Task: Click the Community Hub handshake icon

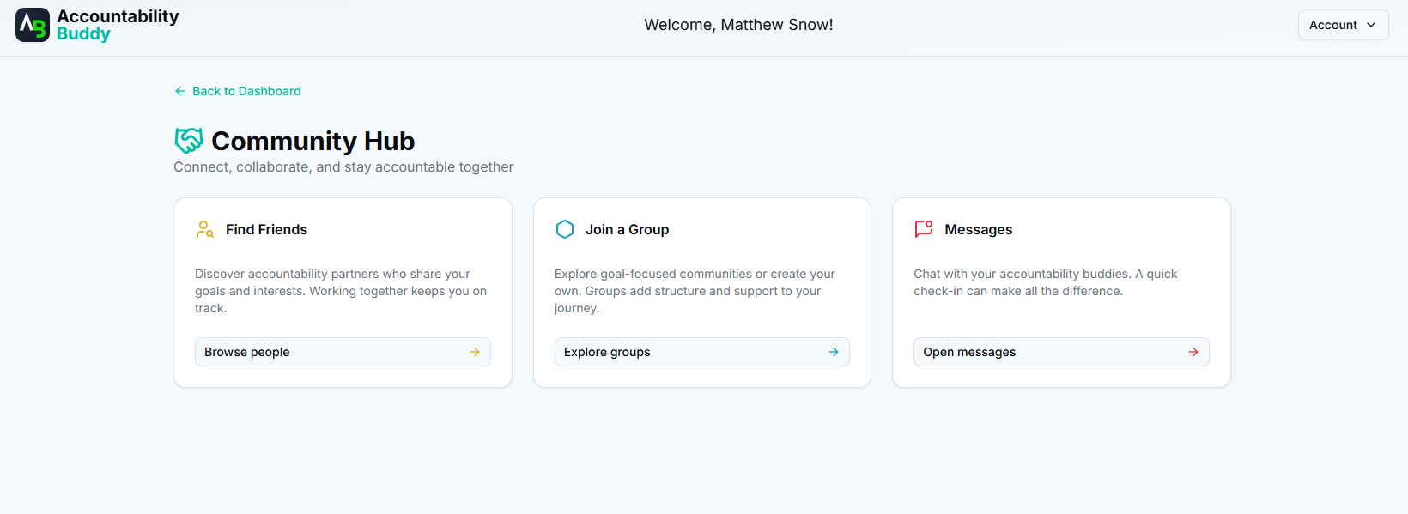Action: (189, 140)
